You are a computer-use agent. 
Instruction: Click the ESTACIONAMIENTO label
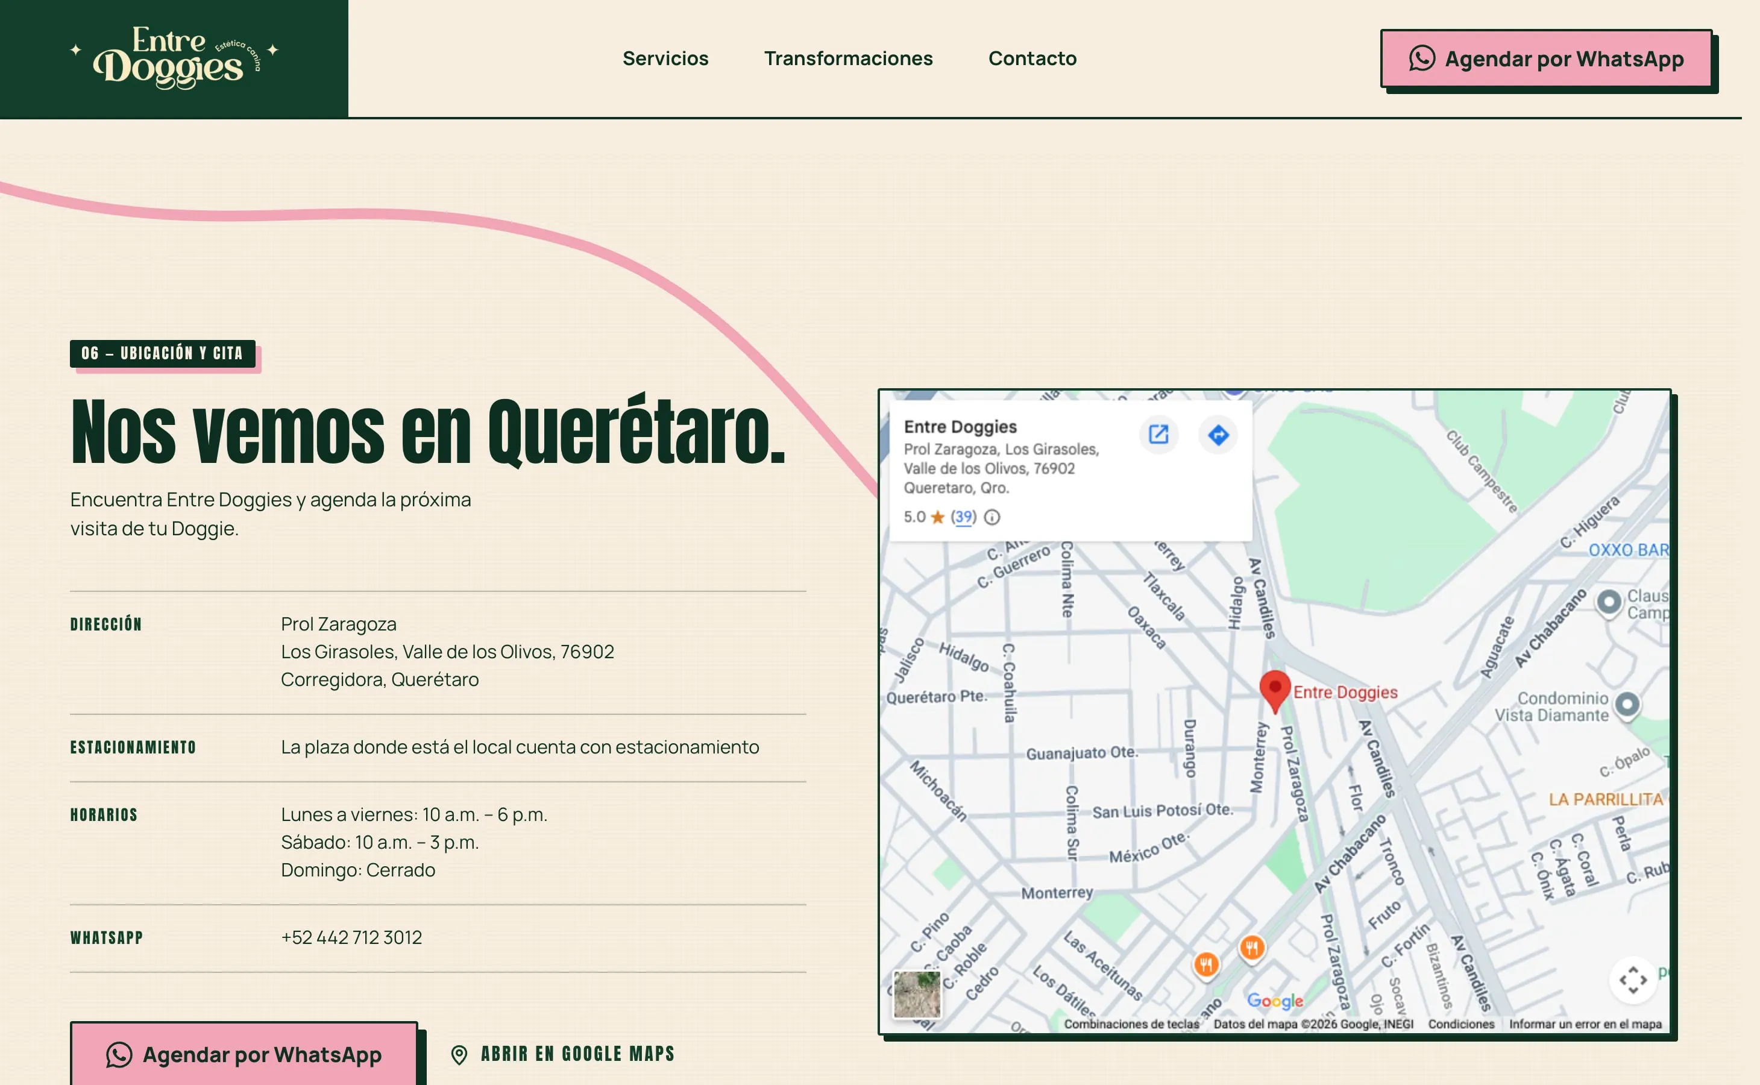tap(133, 747)
